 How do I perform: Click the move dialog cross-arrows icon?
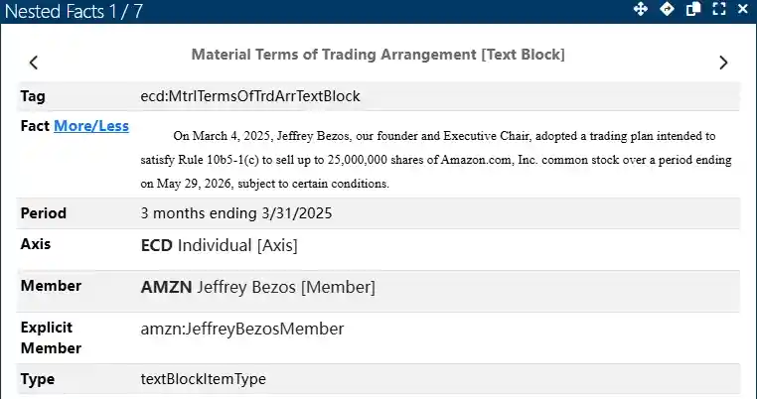641,9
